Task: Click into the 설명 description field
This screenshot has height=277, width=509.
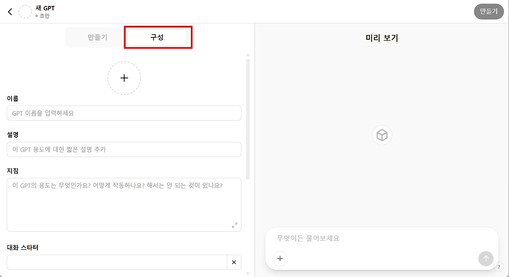Action: (124, 149)
